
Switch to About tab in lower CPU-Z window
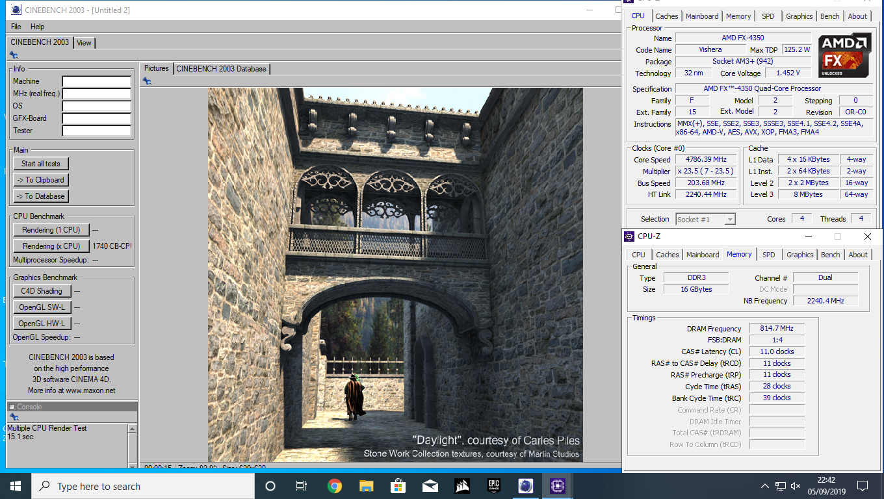coord(858,255)
